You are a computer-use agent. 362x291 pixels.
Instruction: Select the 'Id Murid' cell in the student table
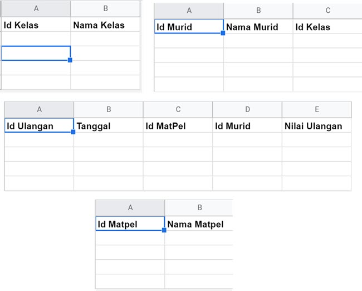[189, 27]
